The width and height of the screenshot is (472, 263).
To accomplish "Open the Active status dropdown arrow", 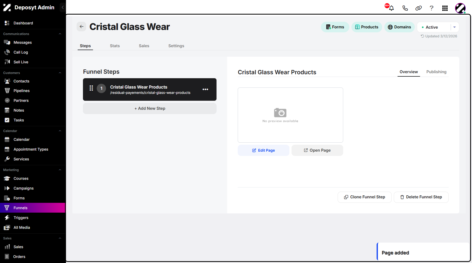I will tap(455, 27).
